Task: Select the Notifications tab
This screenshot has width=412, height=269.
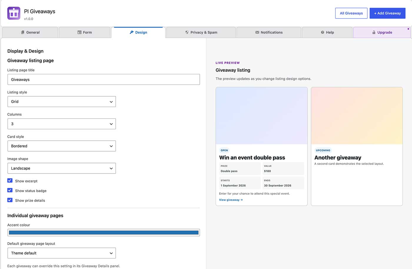Action: coord(269,32)
